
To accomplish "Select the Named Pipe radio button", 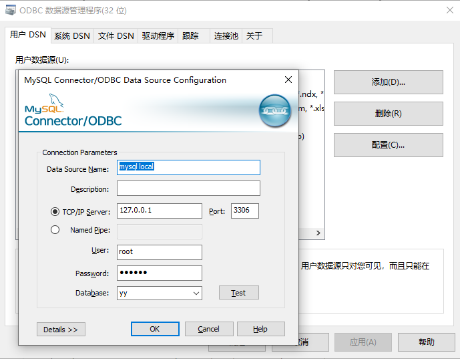I will [x=55, y=230].
